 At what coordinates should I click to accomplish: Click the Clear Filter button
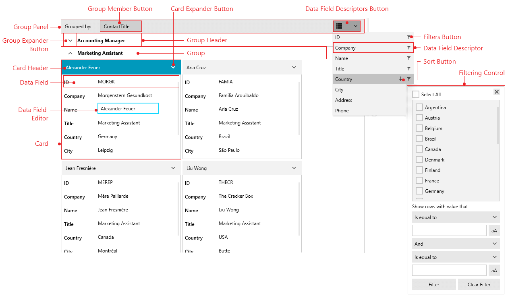[x=479, y=284]
